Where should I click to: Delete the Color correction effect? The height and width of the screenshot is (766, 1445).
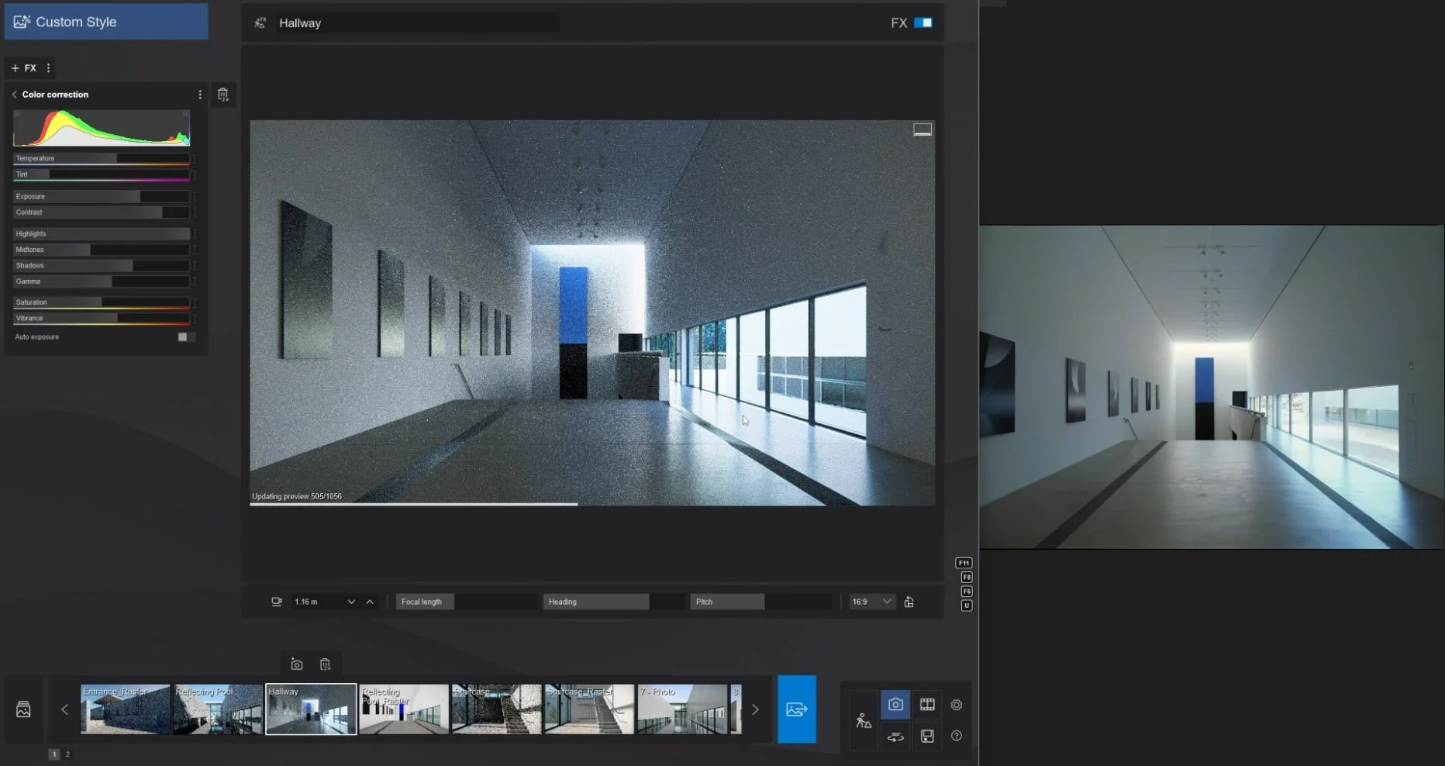[x=224, y=95]
